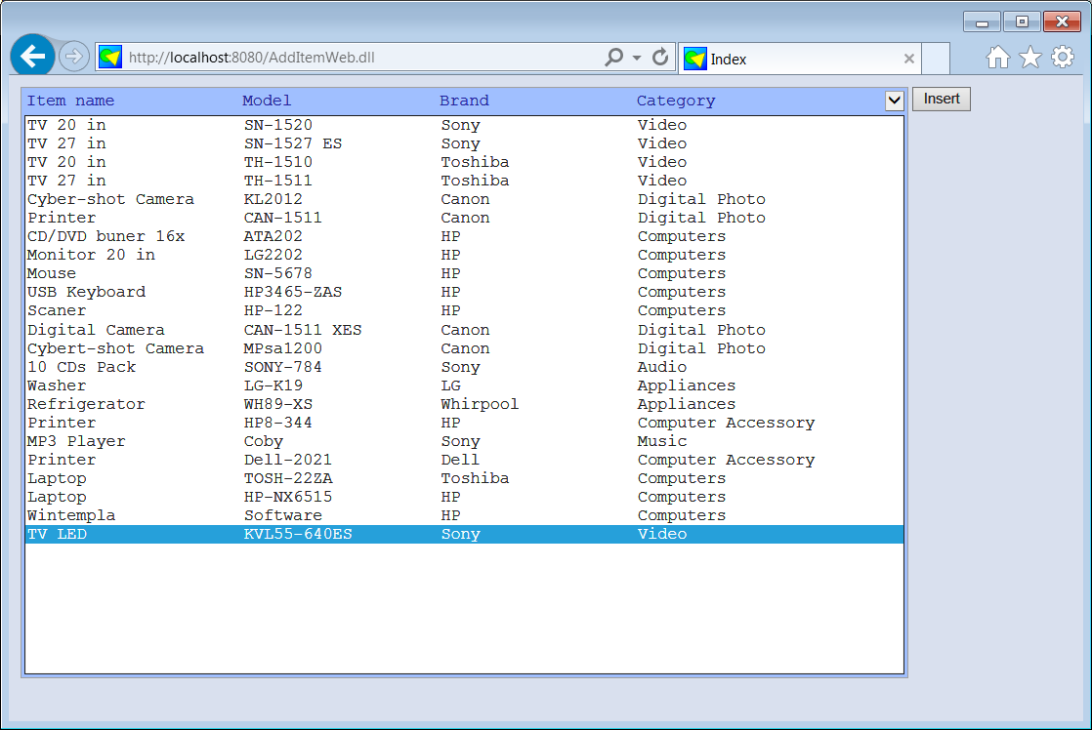1092x730 pixels.
Task: Refresh the page with the reload icon
Action: coord(660,57)
